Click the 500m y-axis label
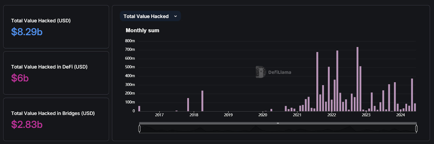 [x=130, y=67]
